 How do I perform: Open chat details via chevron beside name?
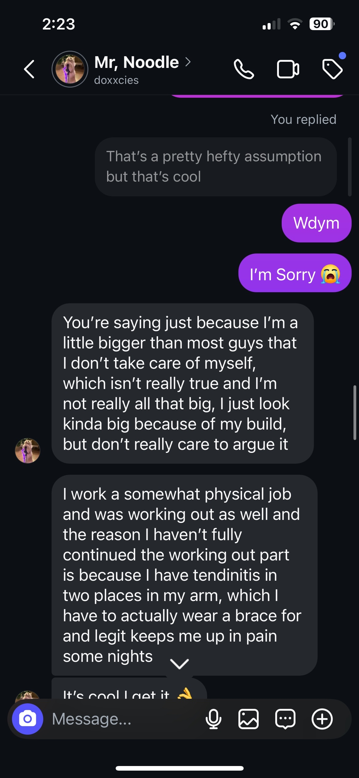188,62
